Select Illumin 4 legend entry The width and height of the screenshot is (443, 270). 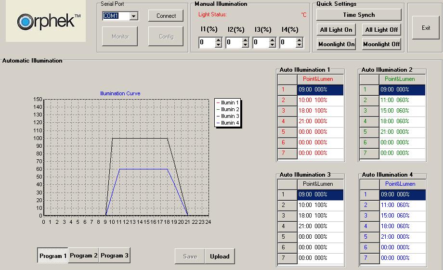[228, 123]
